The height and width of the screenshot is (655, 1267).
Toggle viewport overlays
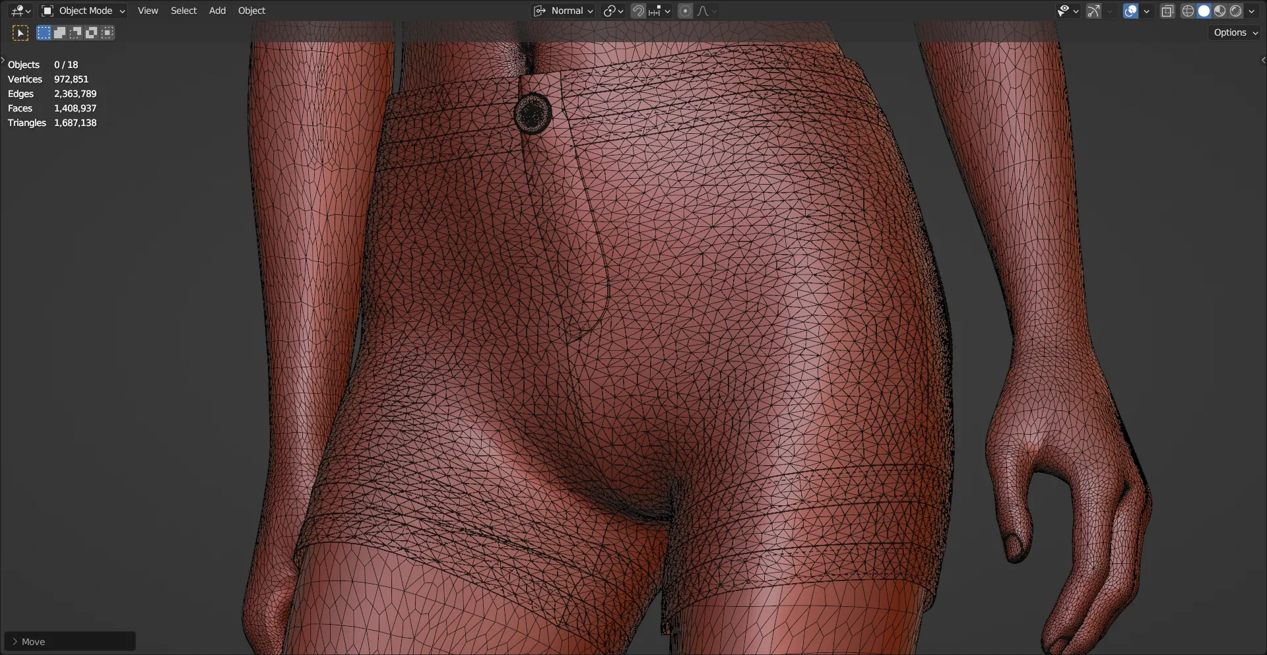1130,11
